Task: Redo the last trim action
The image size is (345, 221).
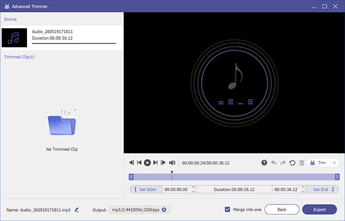Action: point(283,163)
